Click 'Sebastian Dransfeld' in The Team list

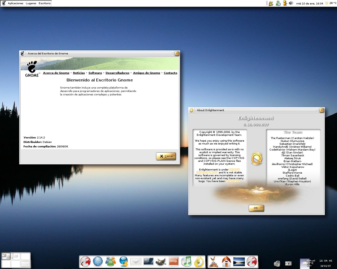[x=292, y=144]
